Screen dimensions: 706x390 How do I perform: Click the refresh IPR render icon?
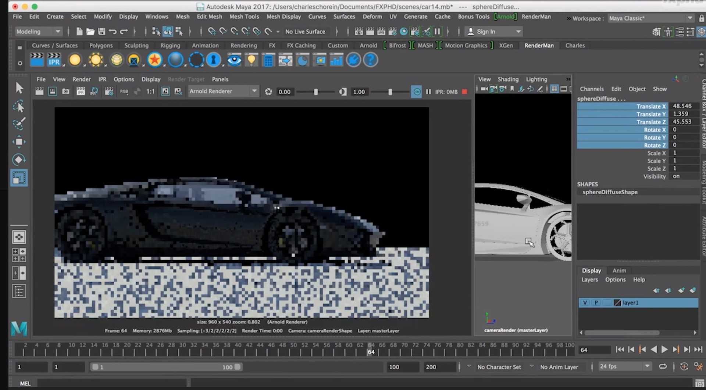[94, 92]
